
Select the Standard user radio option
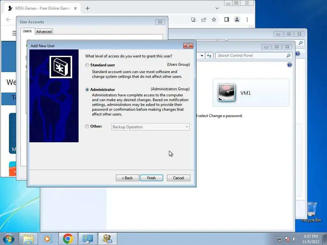click(x=87, y=65)
